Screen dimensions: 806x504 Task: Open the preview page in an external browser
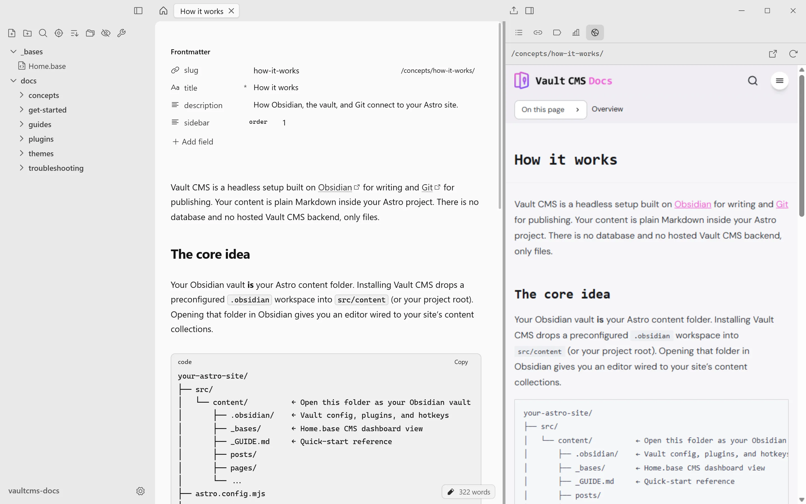pos(773,54)
